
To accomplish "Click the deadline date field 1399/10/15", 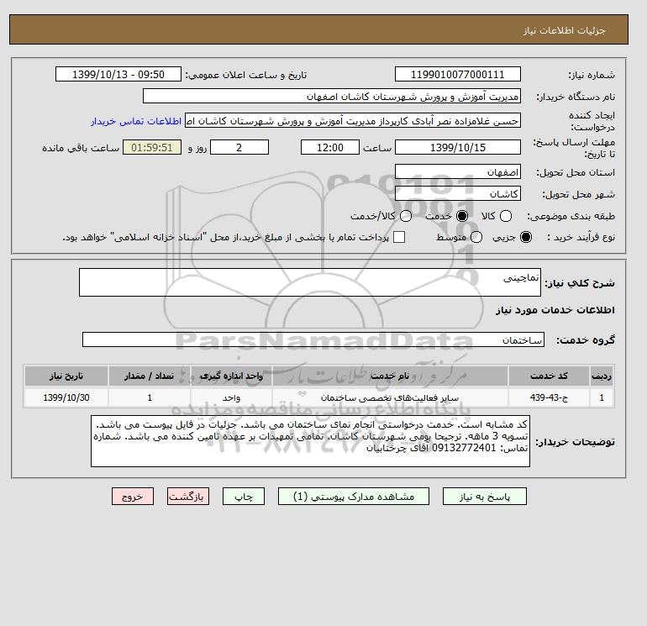I will [x=458, y=147].
